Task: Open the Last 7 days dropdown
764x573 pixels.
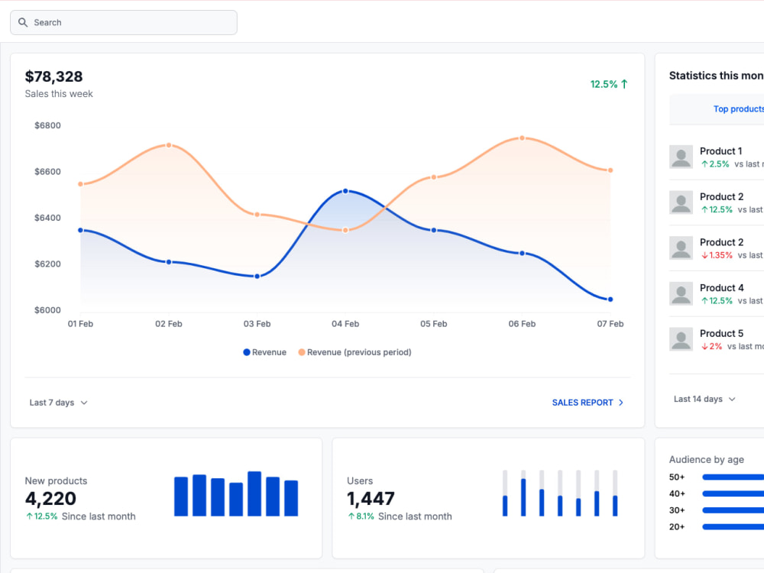Action: pos(59,403)
